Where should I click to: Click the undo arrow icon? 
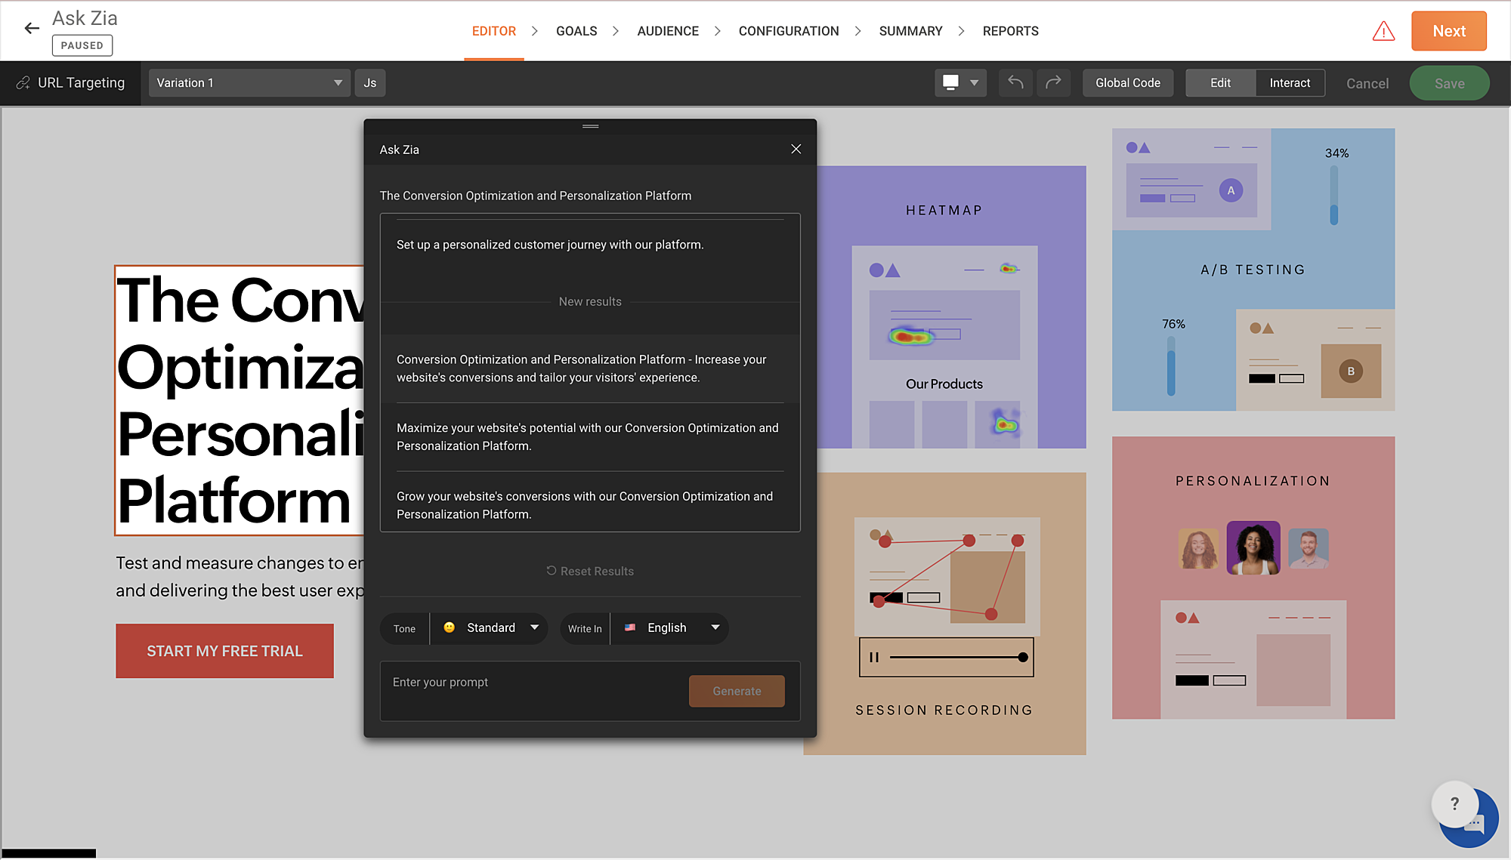(1015, 82)
